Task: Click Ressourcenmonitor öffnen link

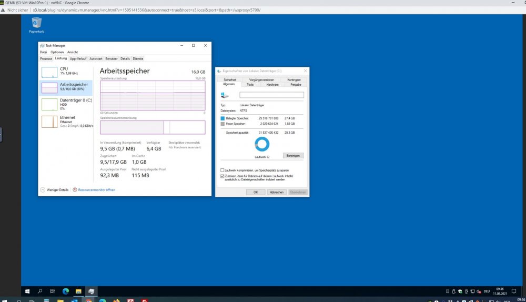Action: [x=96, y=190]
